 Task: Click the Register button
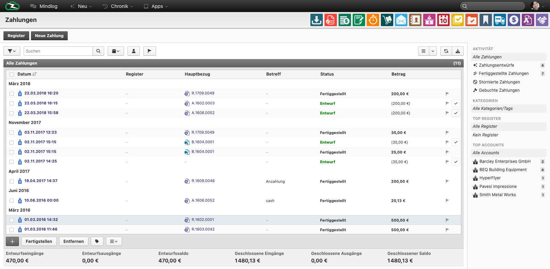(16, 36)
